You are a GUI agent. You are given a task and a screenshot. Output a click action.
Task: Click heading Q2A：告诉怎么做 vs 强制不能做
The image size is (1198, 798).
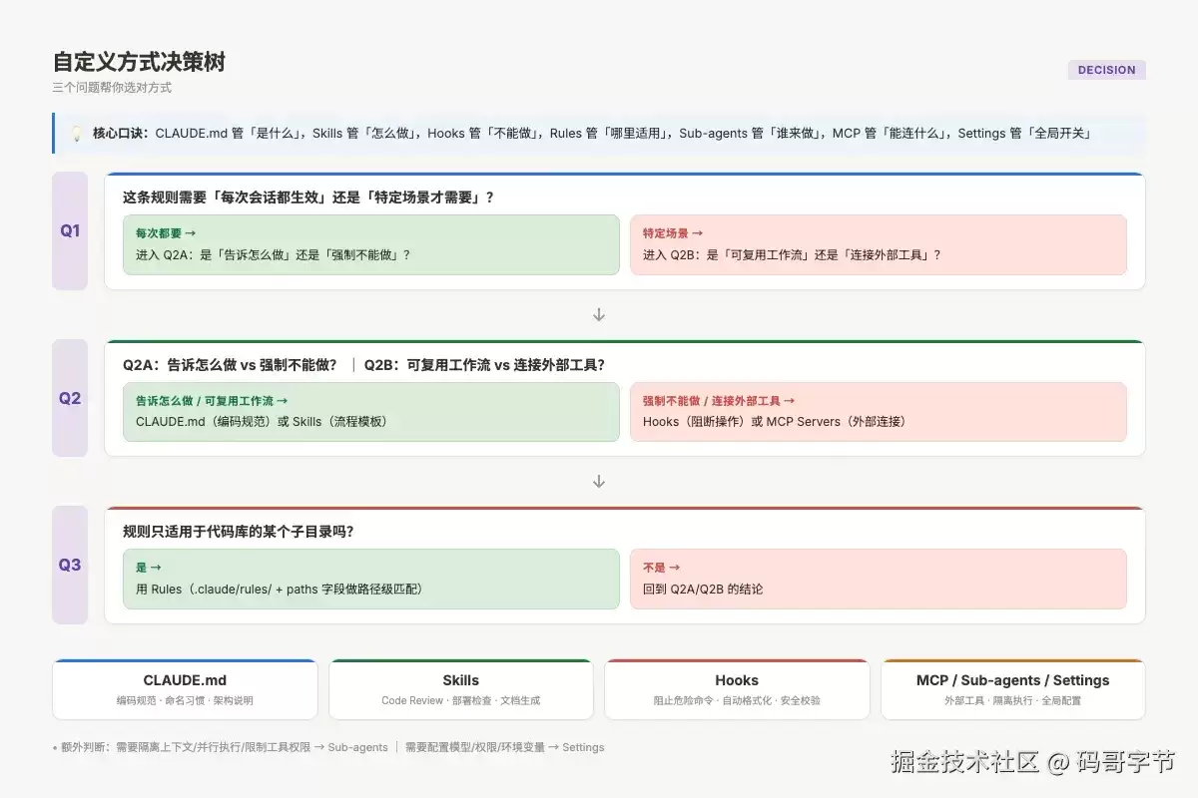pyautogui.click(x=230, y=365)
